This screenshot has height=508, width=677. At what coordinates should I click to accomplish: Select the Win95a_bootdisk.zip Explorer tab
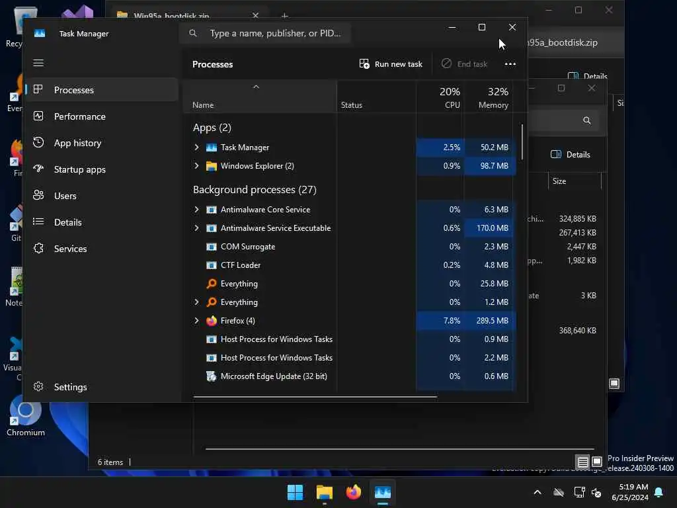pos(188,16)
